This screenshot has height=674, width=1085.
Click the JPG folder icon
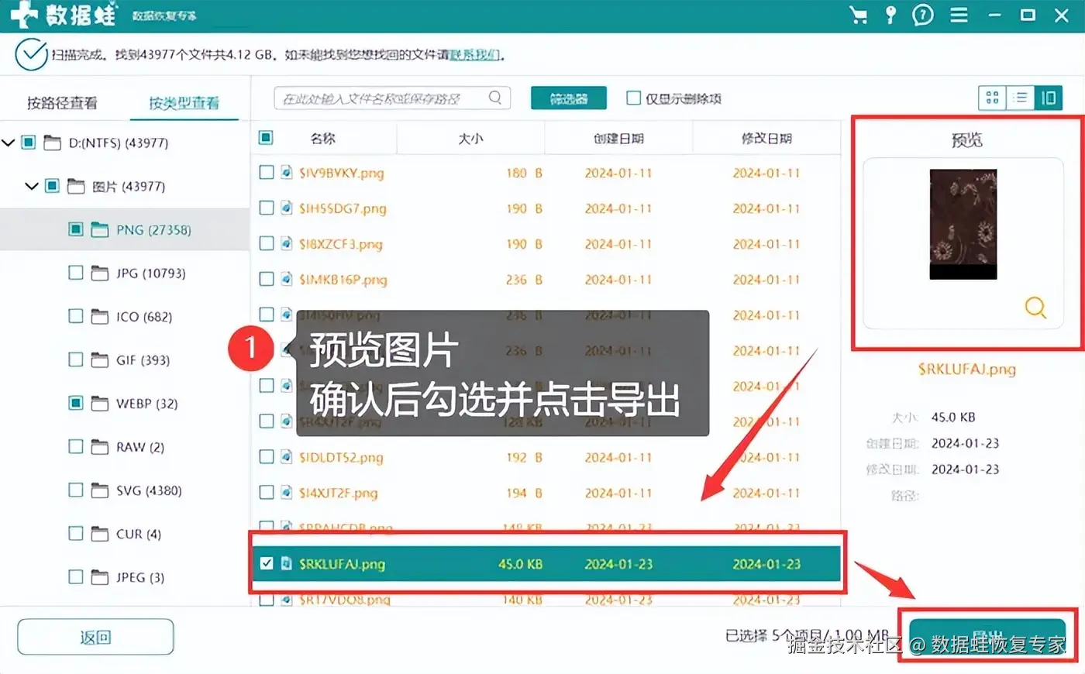(x=99, y=273)
